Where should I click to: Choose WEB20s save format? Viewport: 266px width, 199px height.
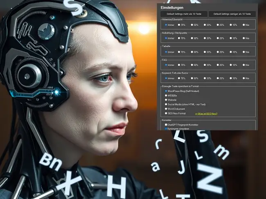click(166, 95)
